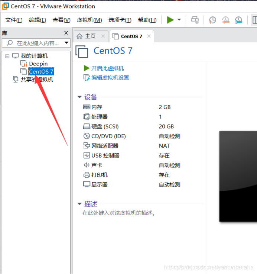Screen dimensions: 257x274
Task: Click the VMware Workstation title bar logo
Action: click(5, 6)
